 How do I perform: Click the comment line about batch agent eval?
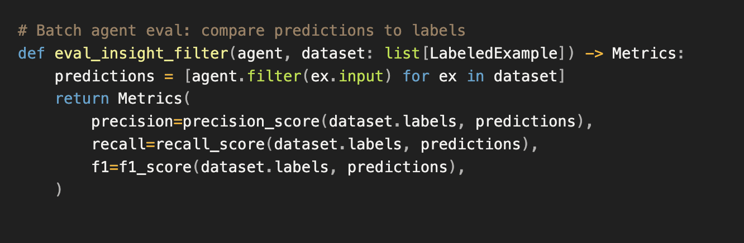[241, 30]
